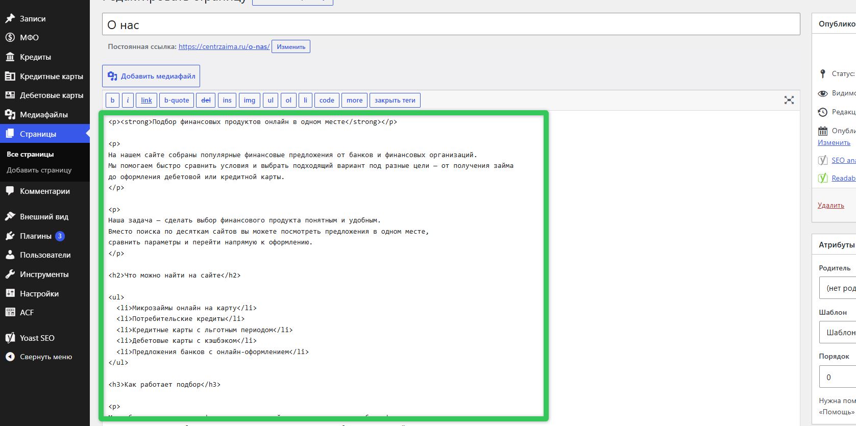Viewport: 856px width, 426px height.
Task: Toggle distraction-free fullscreen editor icon
Action: tap(789, 101)
